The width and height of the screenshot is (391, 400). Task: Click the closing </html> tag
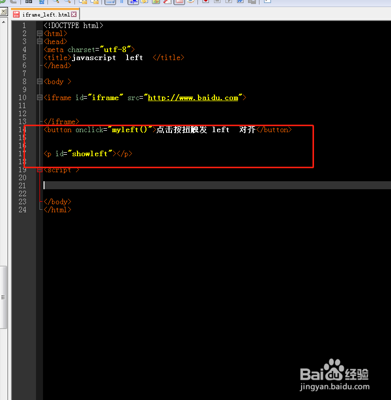pyautogui.click(x=57, y=210)
